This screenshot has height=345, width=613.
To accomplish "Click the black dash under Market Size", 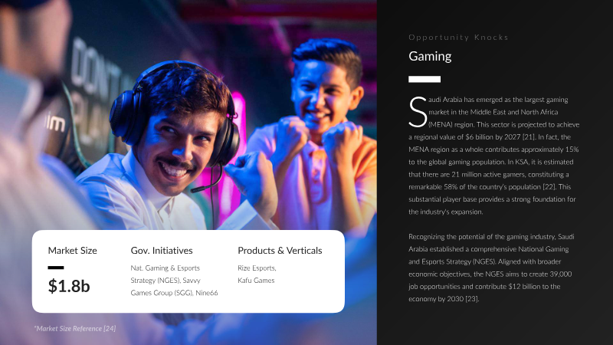I will pyautogui.click(x=55, y=268).
